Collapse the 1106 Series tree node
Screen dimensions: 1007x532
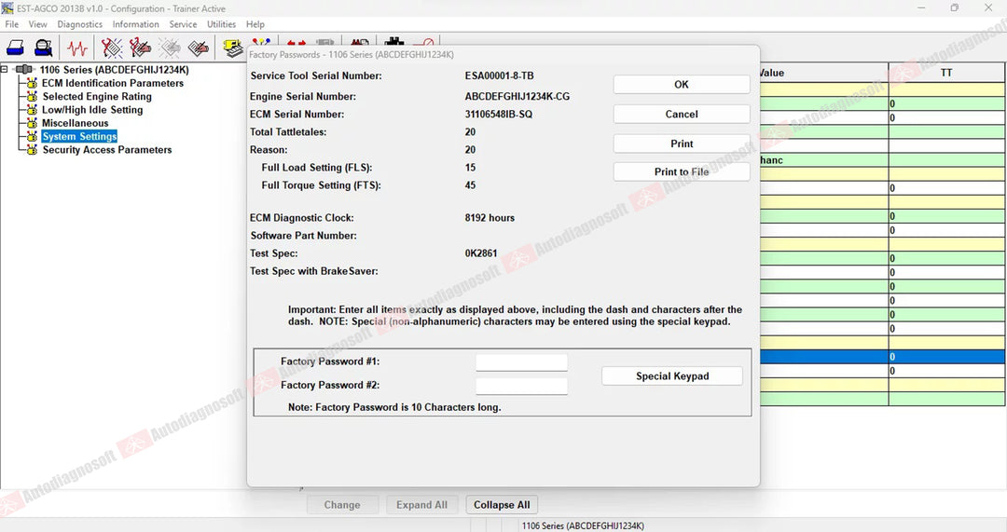tap(5, 69)
